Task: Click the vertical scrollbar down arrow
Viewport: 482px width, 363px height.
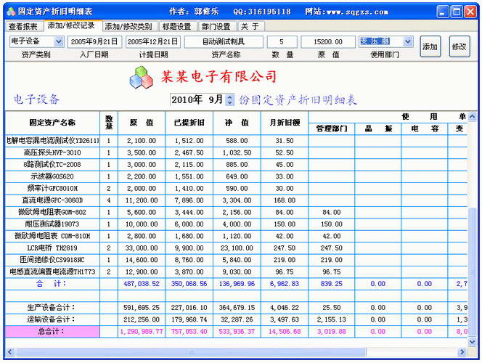Action: 473,341
